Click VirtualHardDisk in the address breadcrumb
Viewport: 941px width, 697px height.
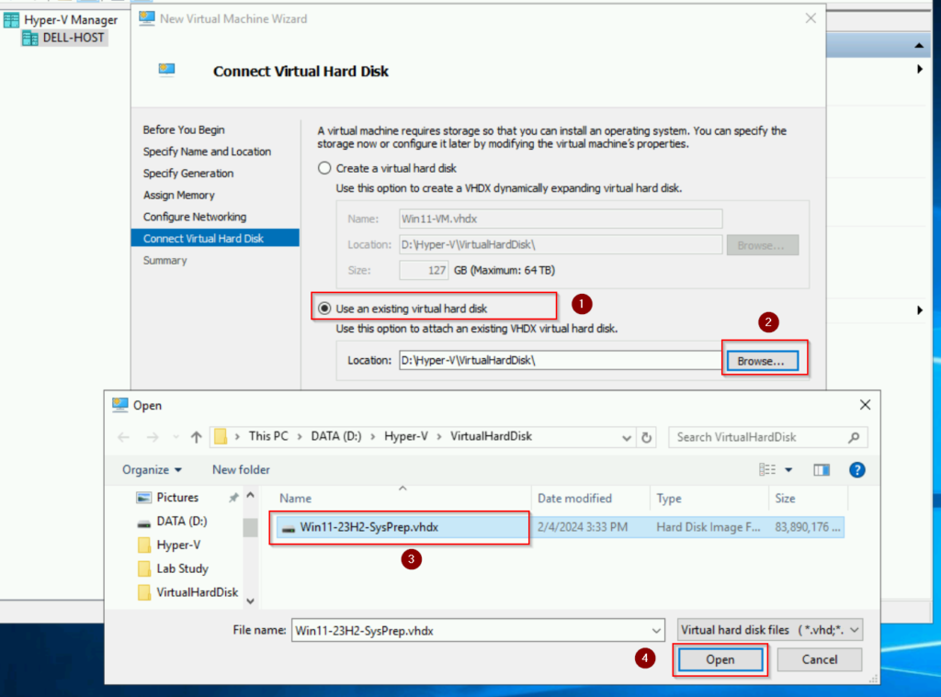coord(491,436)
